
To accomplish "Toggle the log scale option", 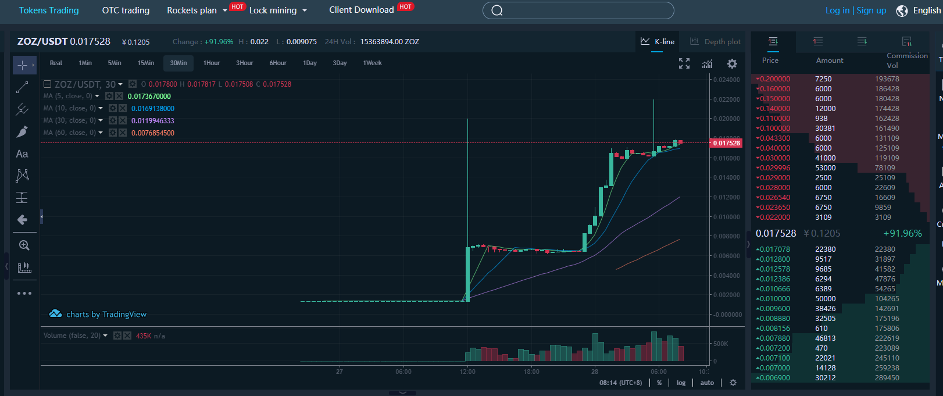I will (x=681, y=383).
